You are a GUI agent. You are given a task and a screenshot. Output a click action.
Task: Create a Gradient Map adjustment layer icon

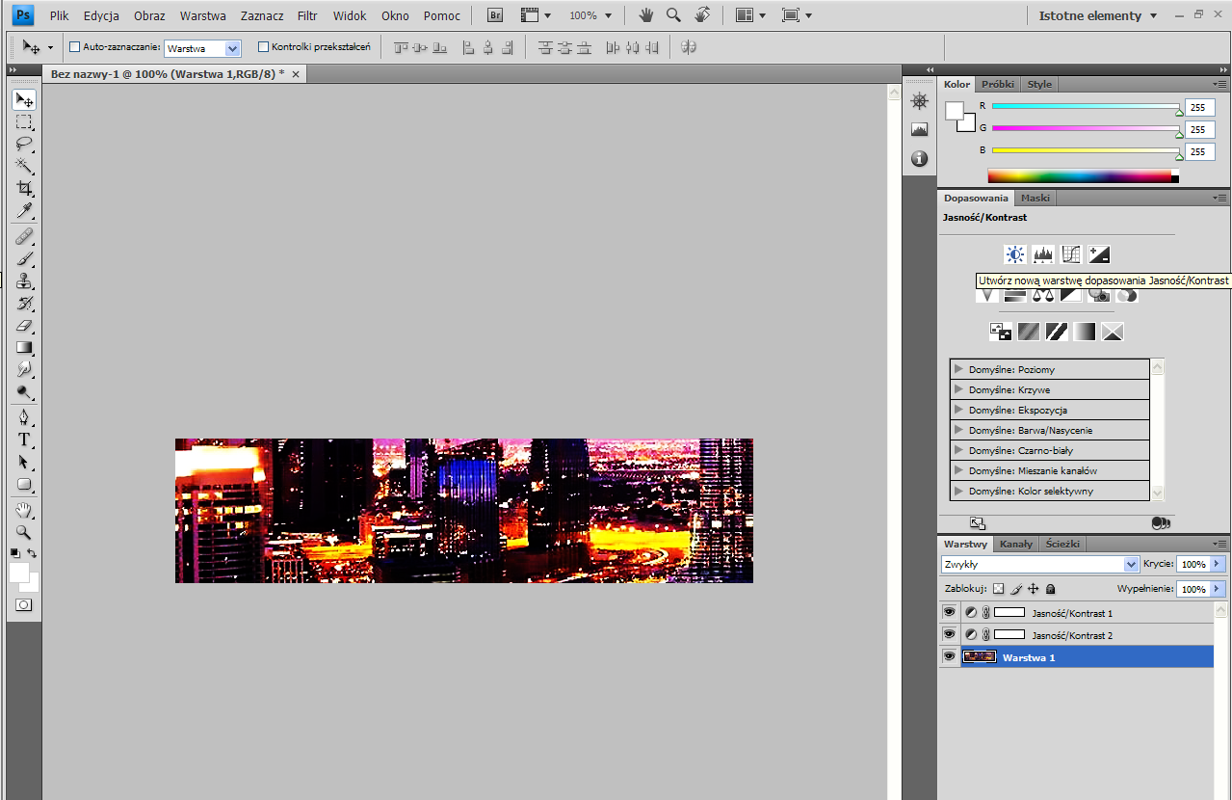tap(1085, 332)
